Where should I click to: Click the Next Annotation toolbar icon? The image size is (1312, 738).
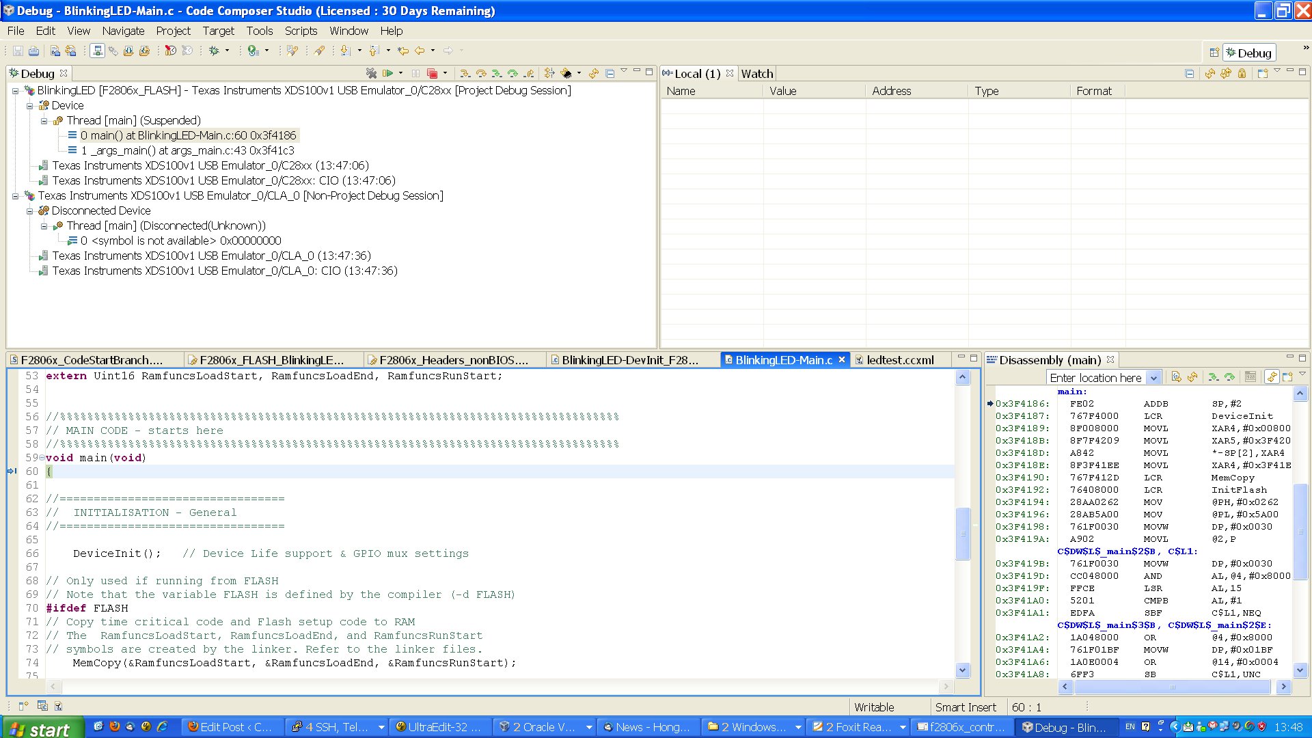(x=345, y=51)
